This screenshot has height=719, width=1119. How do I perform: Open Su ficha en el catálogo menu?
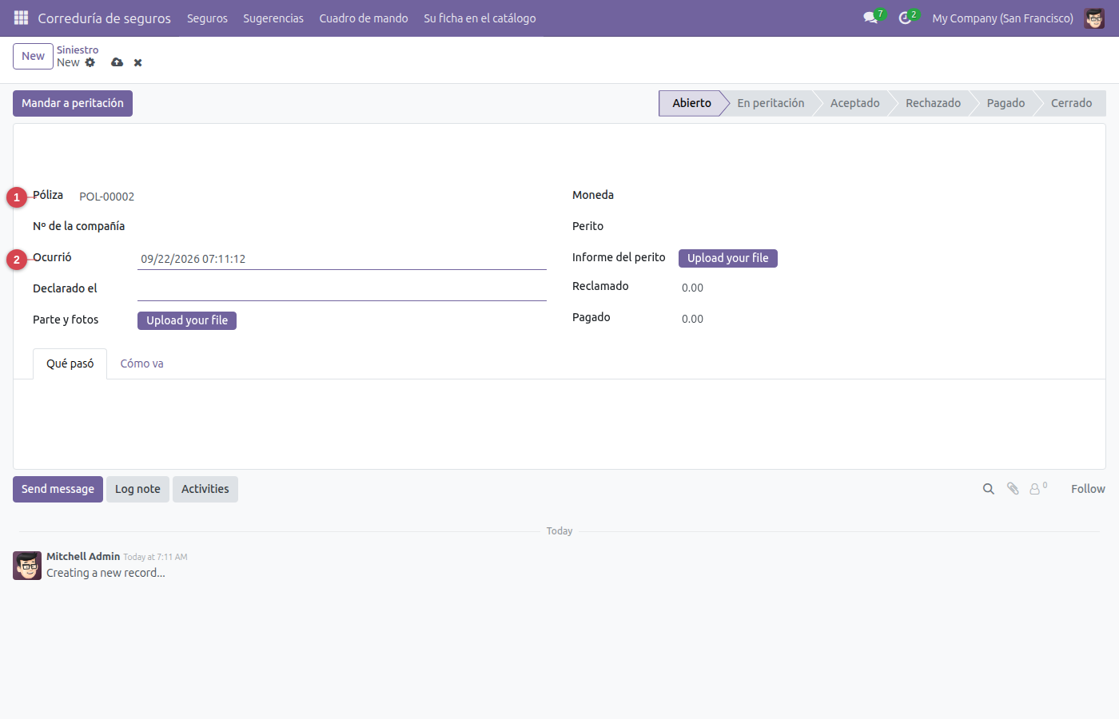480,18
